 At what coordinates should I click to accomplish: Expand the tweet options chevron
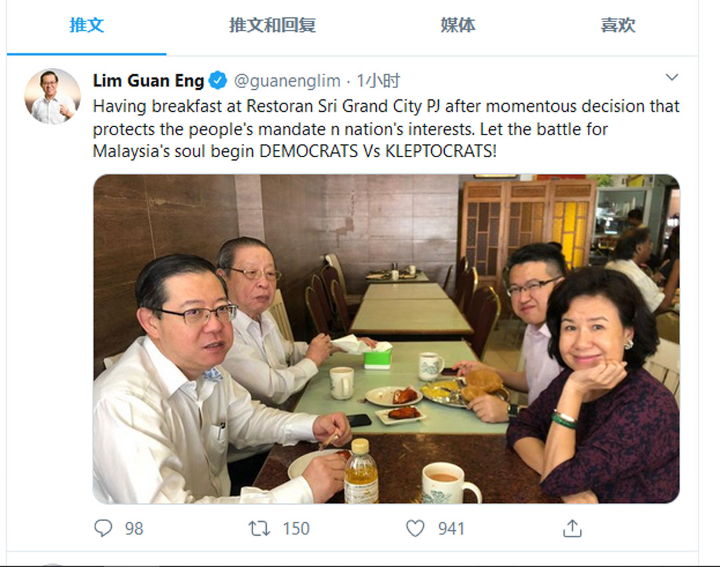[x=672, y=77]
